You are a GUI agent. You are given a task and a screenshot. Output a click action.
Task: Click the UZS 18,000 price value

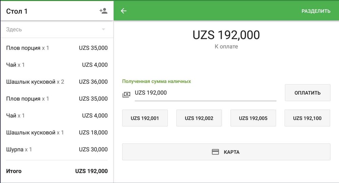click(x=93, y=133)
